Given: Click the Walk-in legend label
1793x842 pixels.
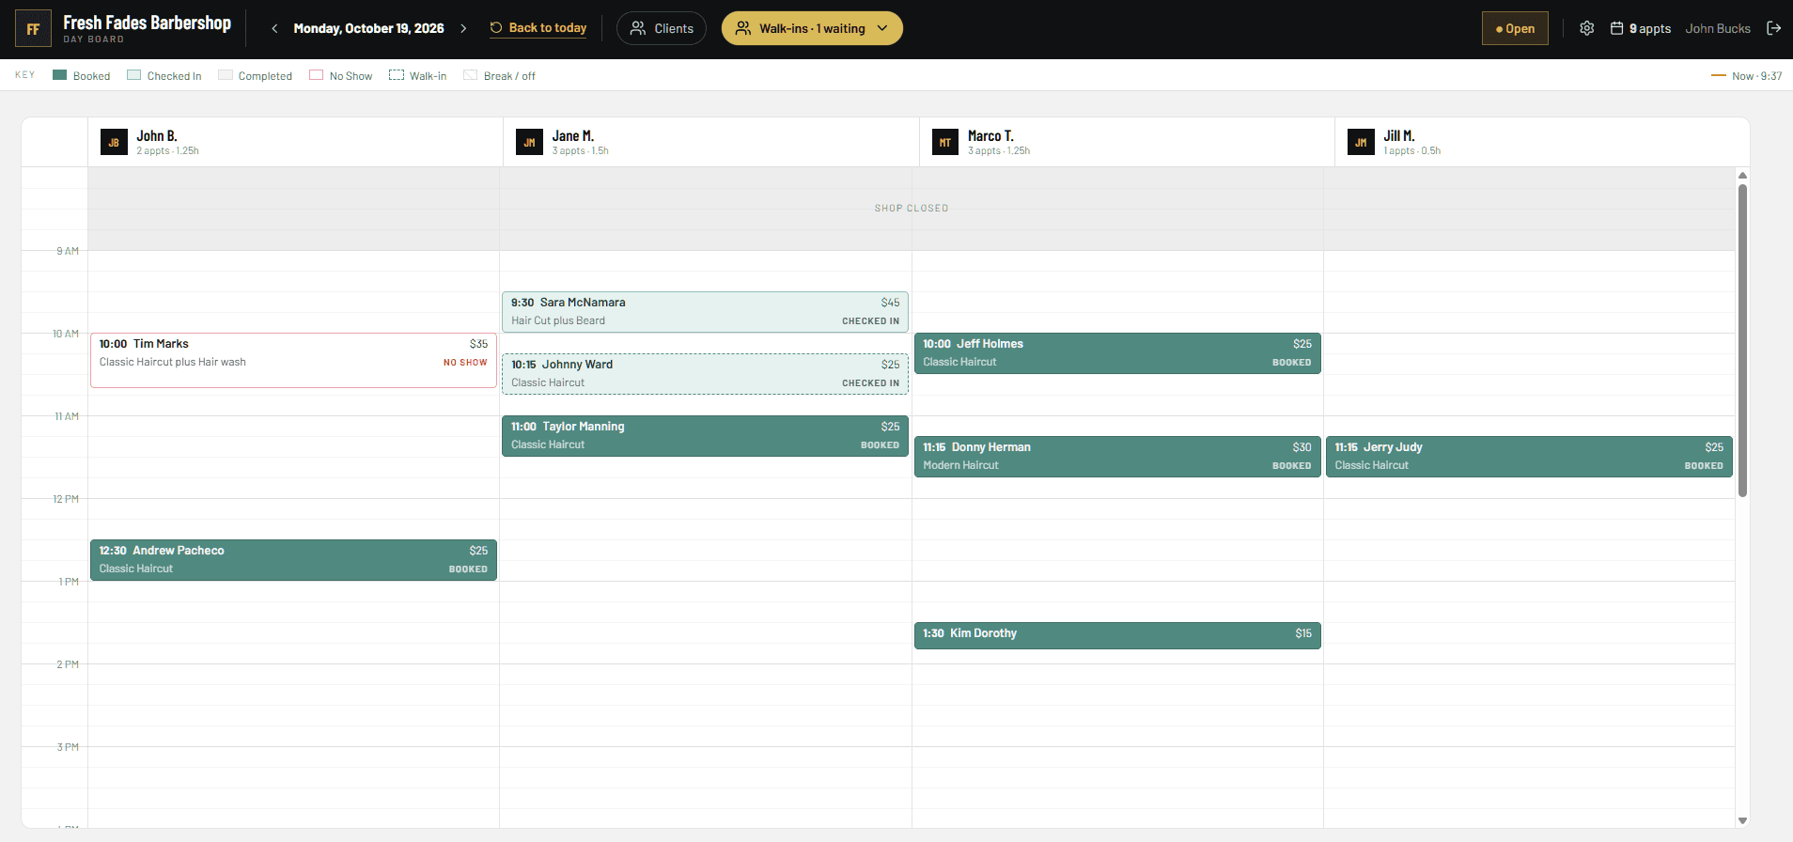Looking at the screenshot, I should pyautogui.click(x=428, y=76).
